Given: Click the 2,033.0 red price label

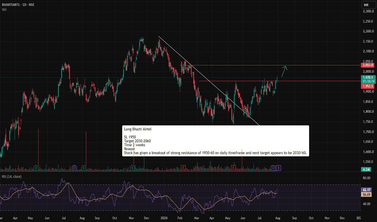Looking at the screenshot, I should [x=368, y=65].
